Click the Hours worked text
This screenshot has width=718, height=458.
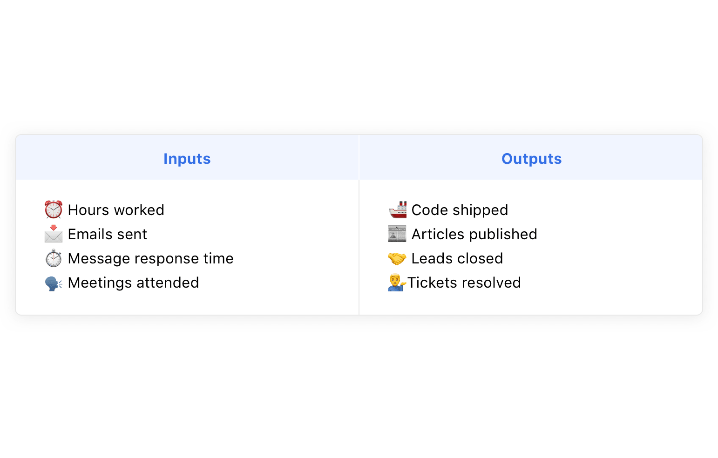[x=116, y=210]
